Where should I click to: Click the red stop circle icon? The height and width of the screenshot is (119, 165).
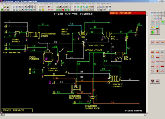click(x=63, y=10)
